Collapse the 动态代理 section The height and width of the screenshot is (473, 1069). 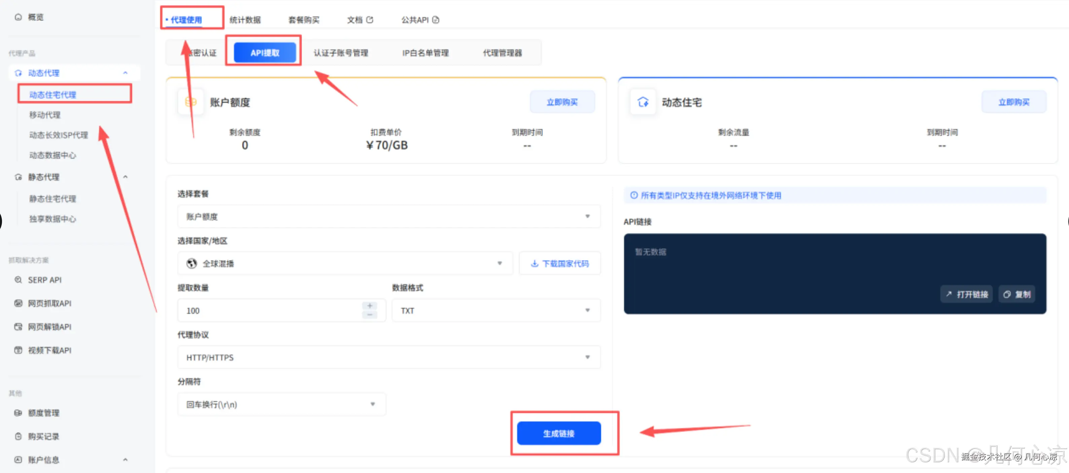click(x=126, y=73)
